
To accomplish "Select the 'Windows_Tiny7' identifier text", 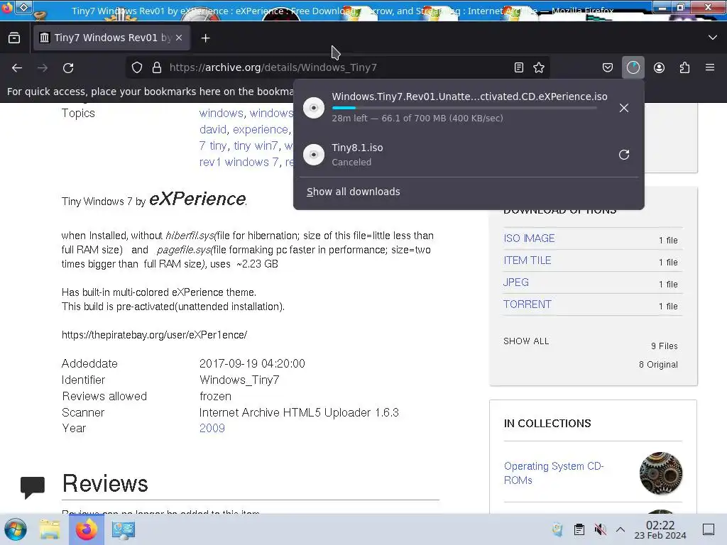I will click(x=239, y=380).
